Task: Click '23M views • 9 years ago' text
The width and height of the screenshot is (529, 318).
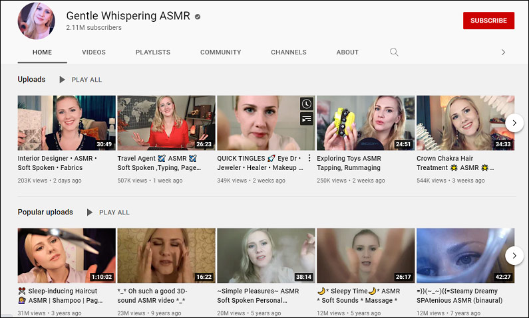Action: [149, 313]
